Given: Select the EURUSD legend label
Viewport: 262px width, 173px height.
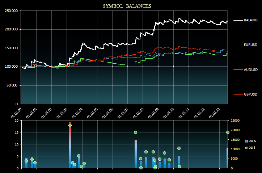Looking at the screenshot, I should tap(250, 45).
